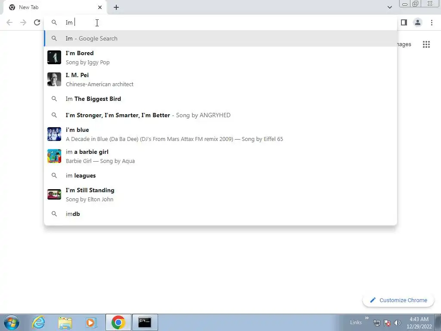The image size is (441, 331).
Task: Go forward with the forward arrow
Action: (23, 22)
